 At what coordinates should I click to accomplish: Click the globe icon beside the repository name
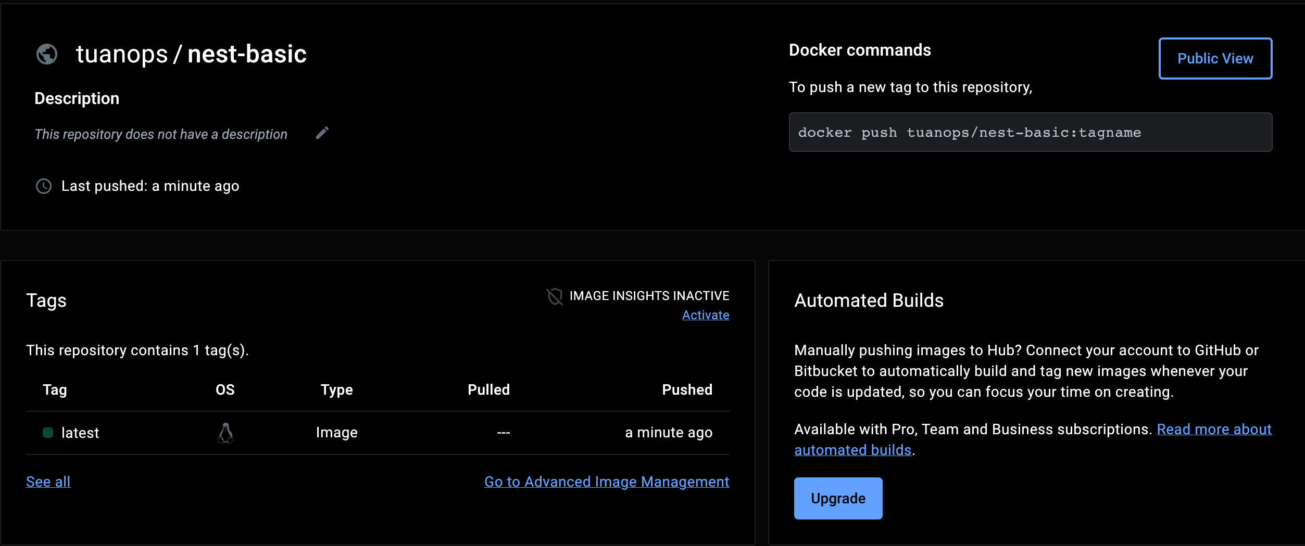pos(47,54)
